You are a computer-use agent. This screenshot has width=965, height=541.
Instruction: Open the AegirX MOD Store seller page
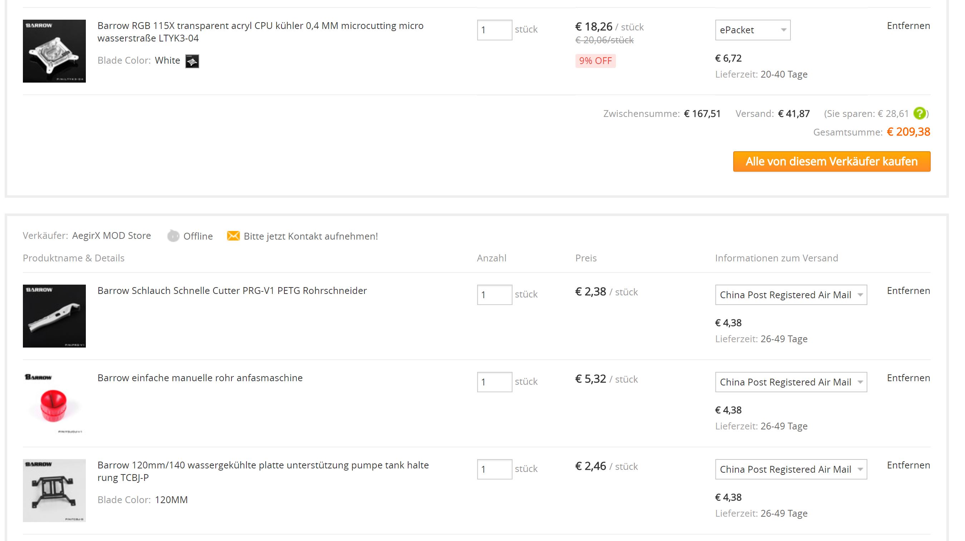point(111,236)
